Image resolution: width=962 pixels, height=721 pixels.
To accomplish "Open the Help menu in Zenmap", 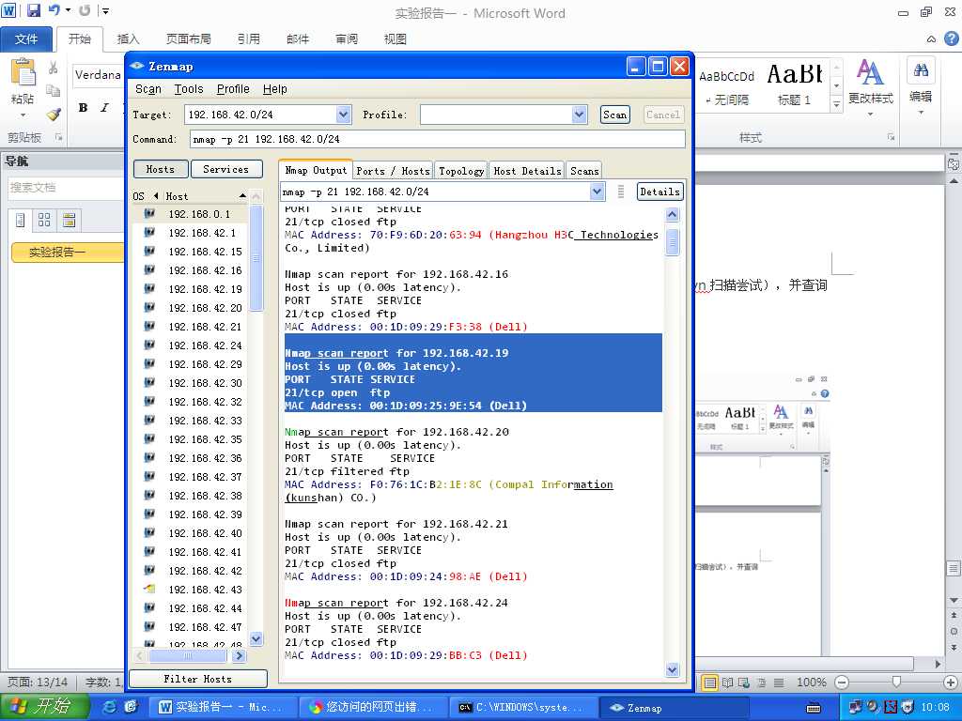I will (275, 89).
